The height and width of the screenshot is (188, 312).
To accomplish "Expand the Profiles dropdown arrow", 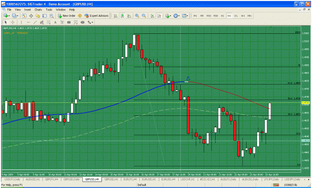I will 17,16.
